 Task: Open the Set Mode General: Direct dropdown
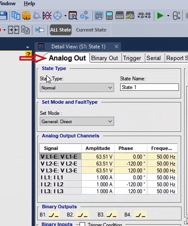(77, 121)
